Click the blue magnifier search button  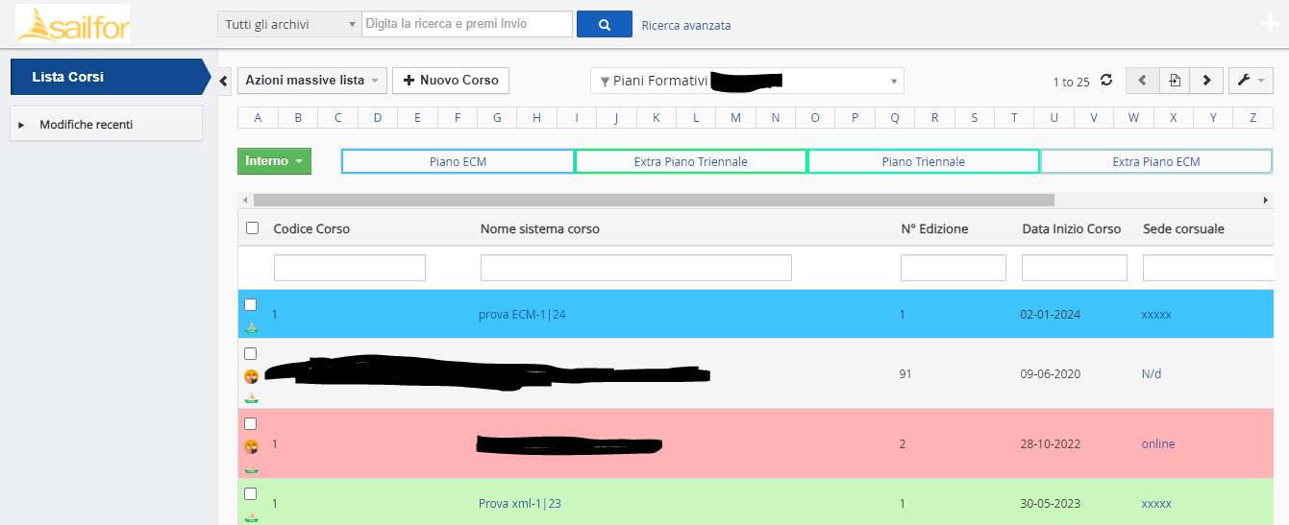pos(604,25)
